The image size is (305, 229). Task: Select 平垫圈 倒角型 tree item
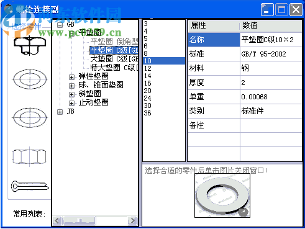point(114,42)
